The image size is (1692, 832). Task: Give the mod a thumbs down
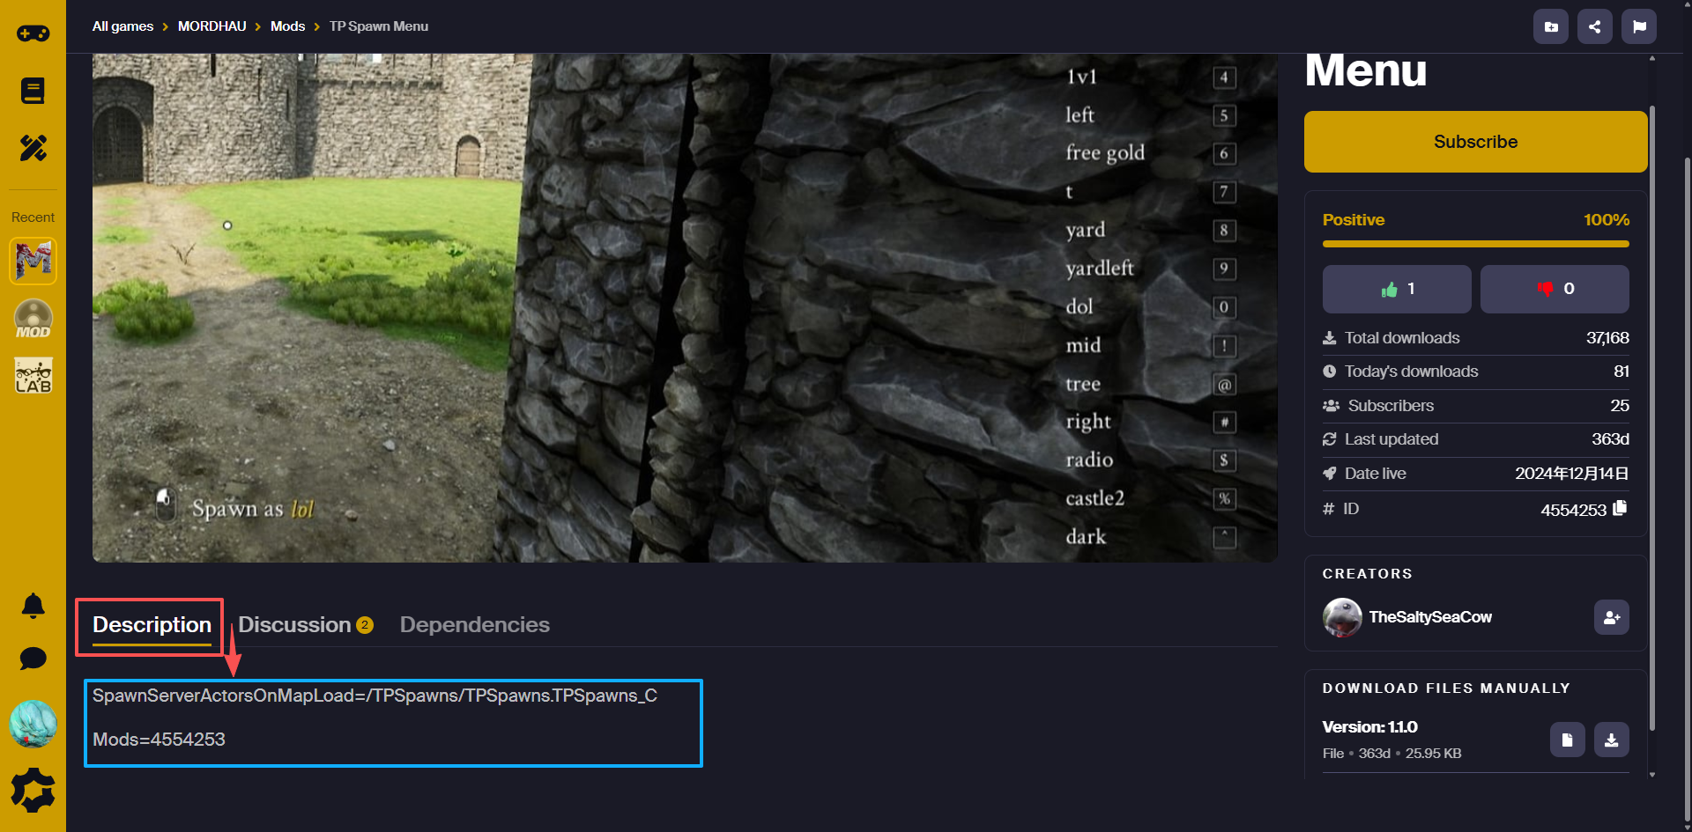pyautogui.click(x=1554, y=289)
